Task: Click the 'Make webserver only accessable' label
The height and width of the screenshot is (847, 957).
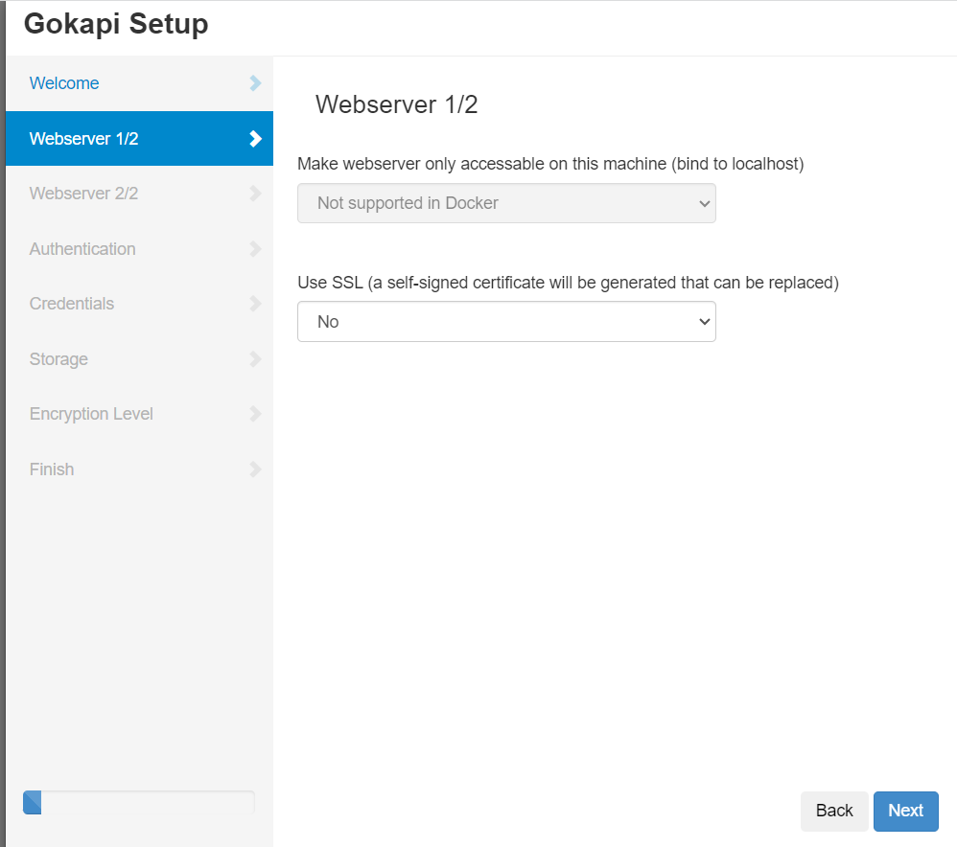Action: coord(550,164)
